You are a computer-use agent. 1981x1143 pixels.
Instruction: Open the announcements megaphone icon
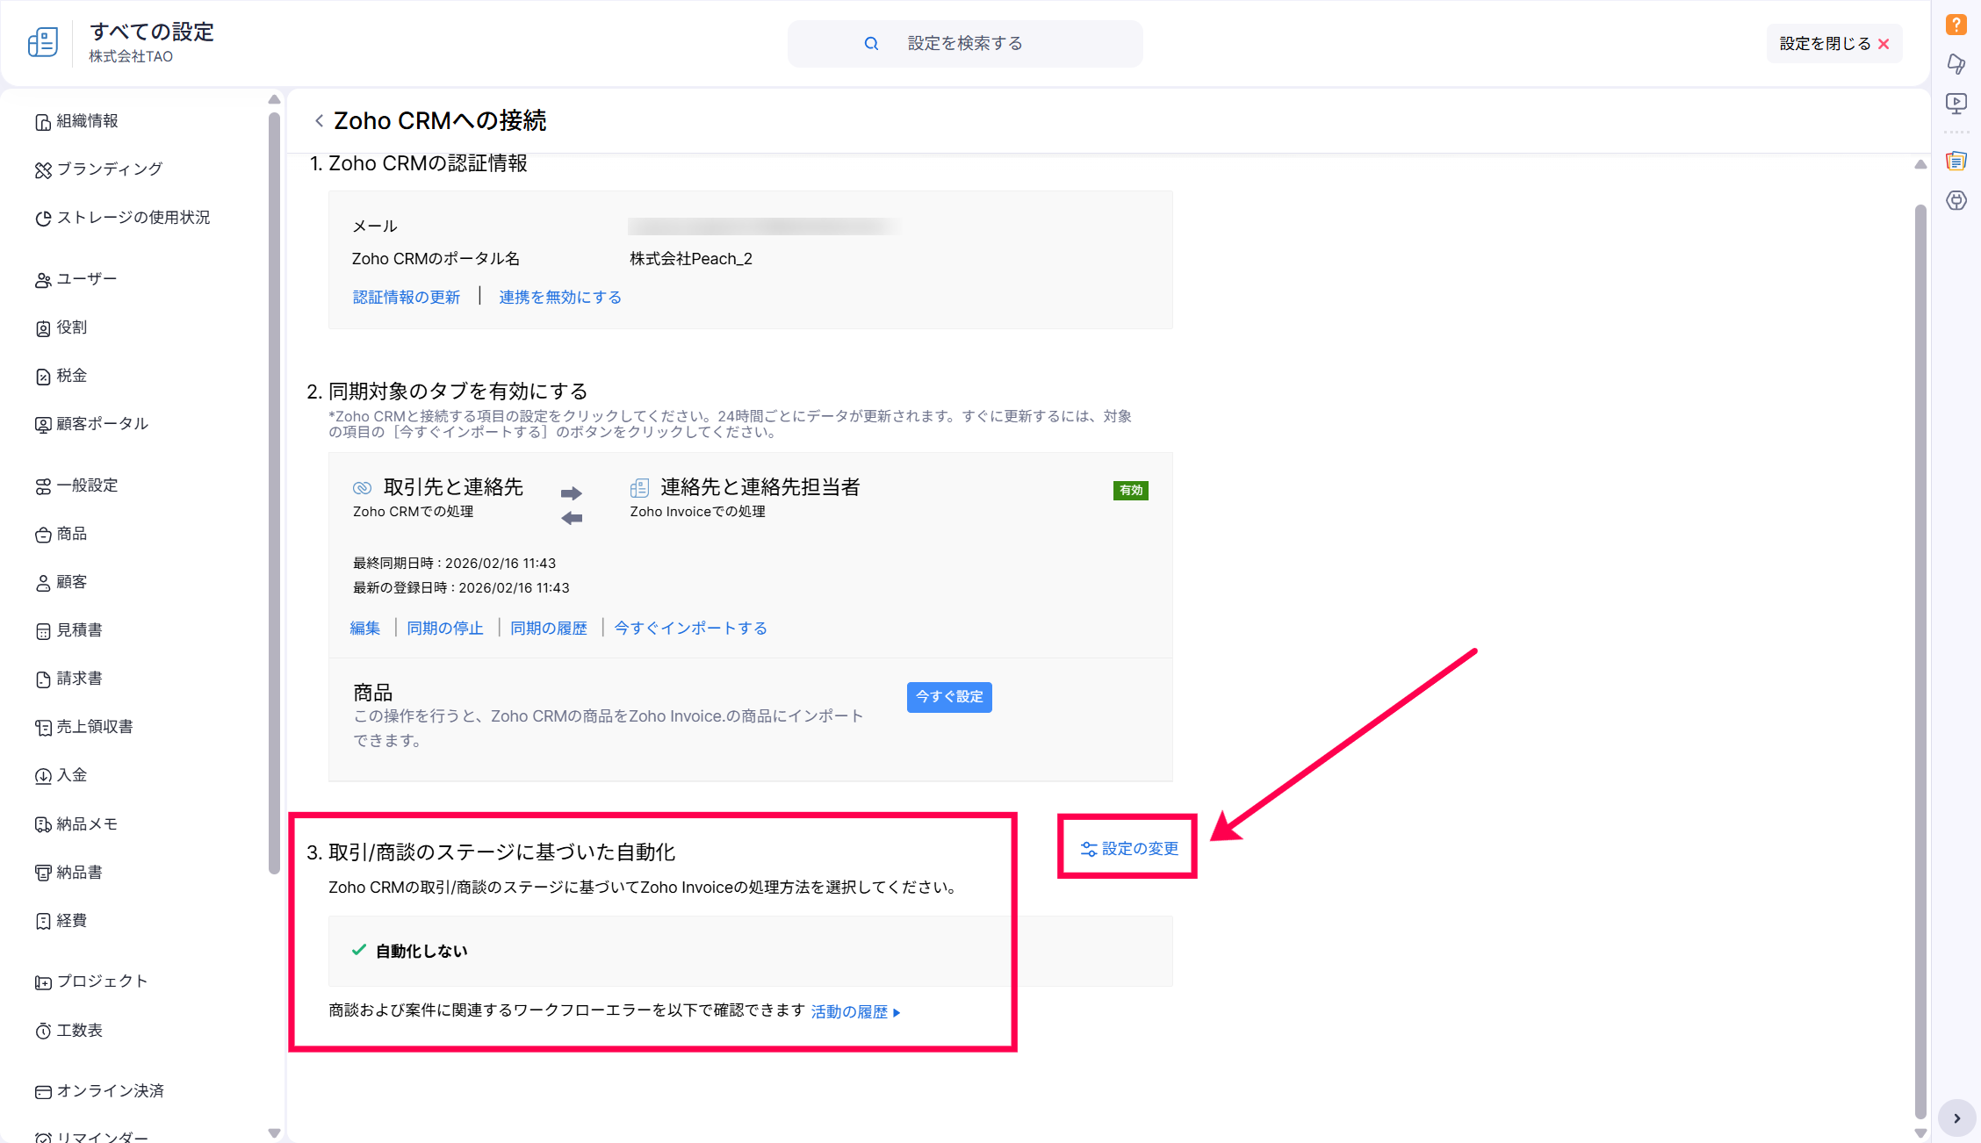point(1956,64)
